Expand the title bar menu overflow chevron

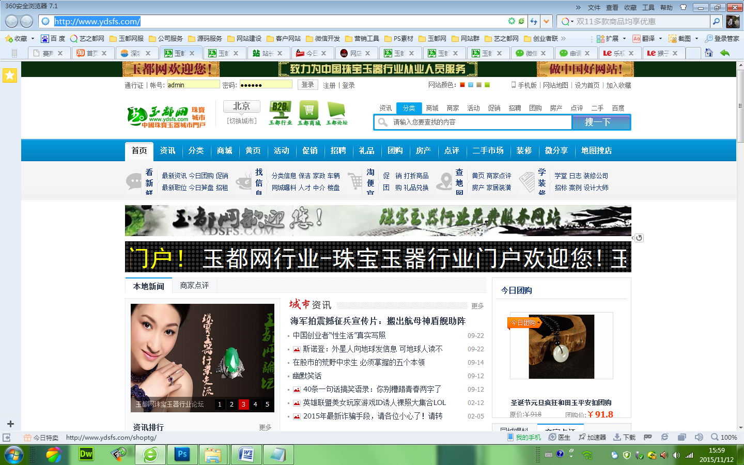coord(578,7)
